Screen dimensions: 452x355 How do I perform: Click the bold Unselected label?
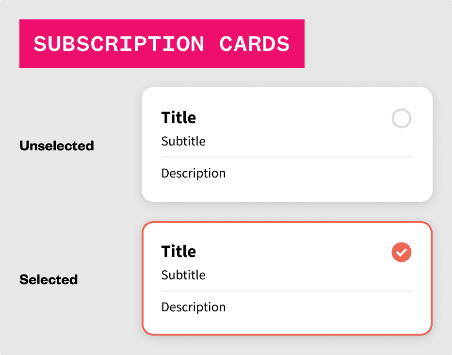tap(57, 145)
